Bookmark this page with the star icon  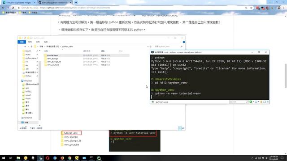click(x=251, y=8)
